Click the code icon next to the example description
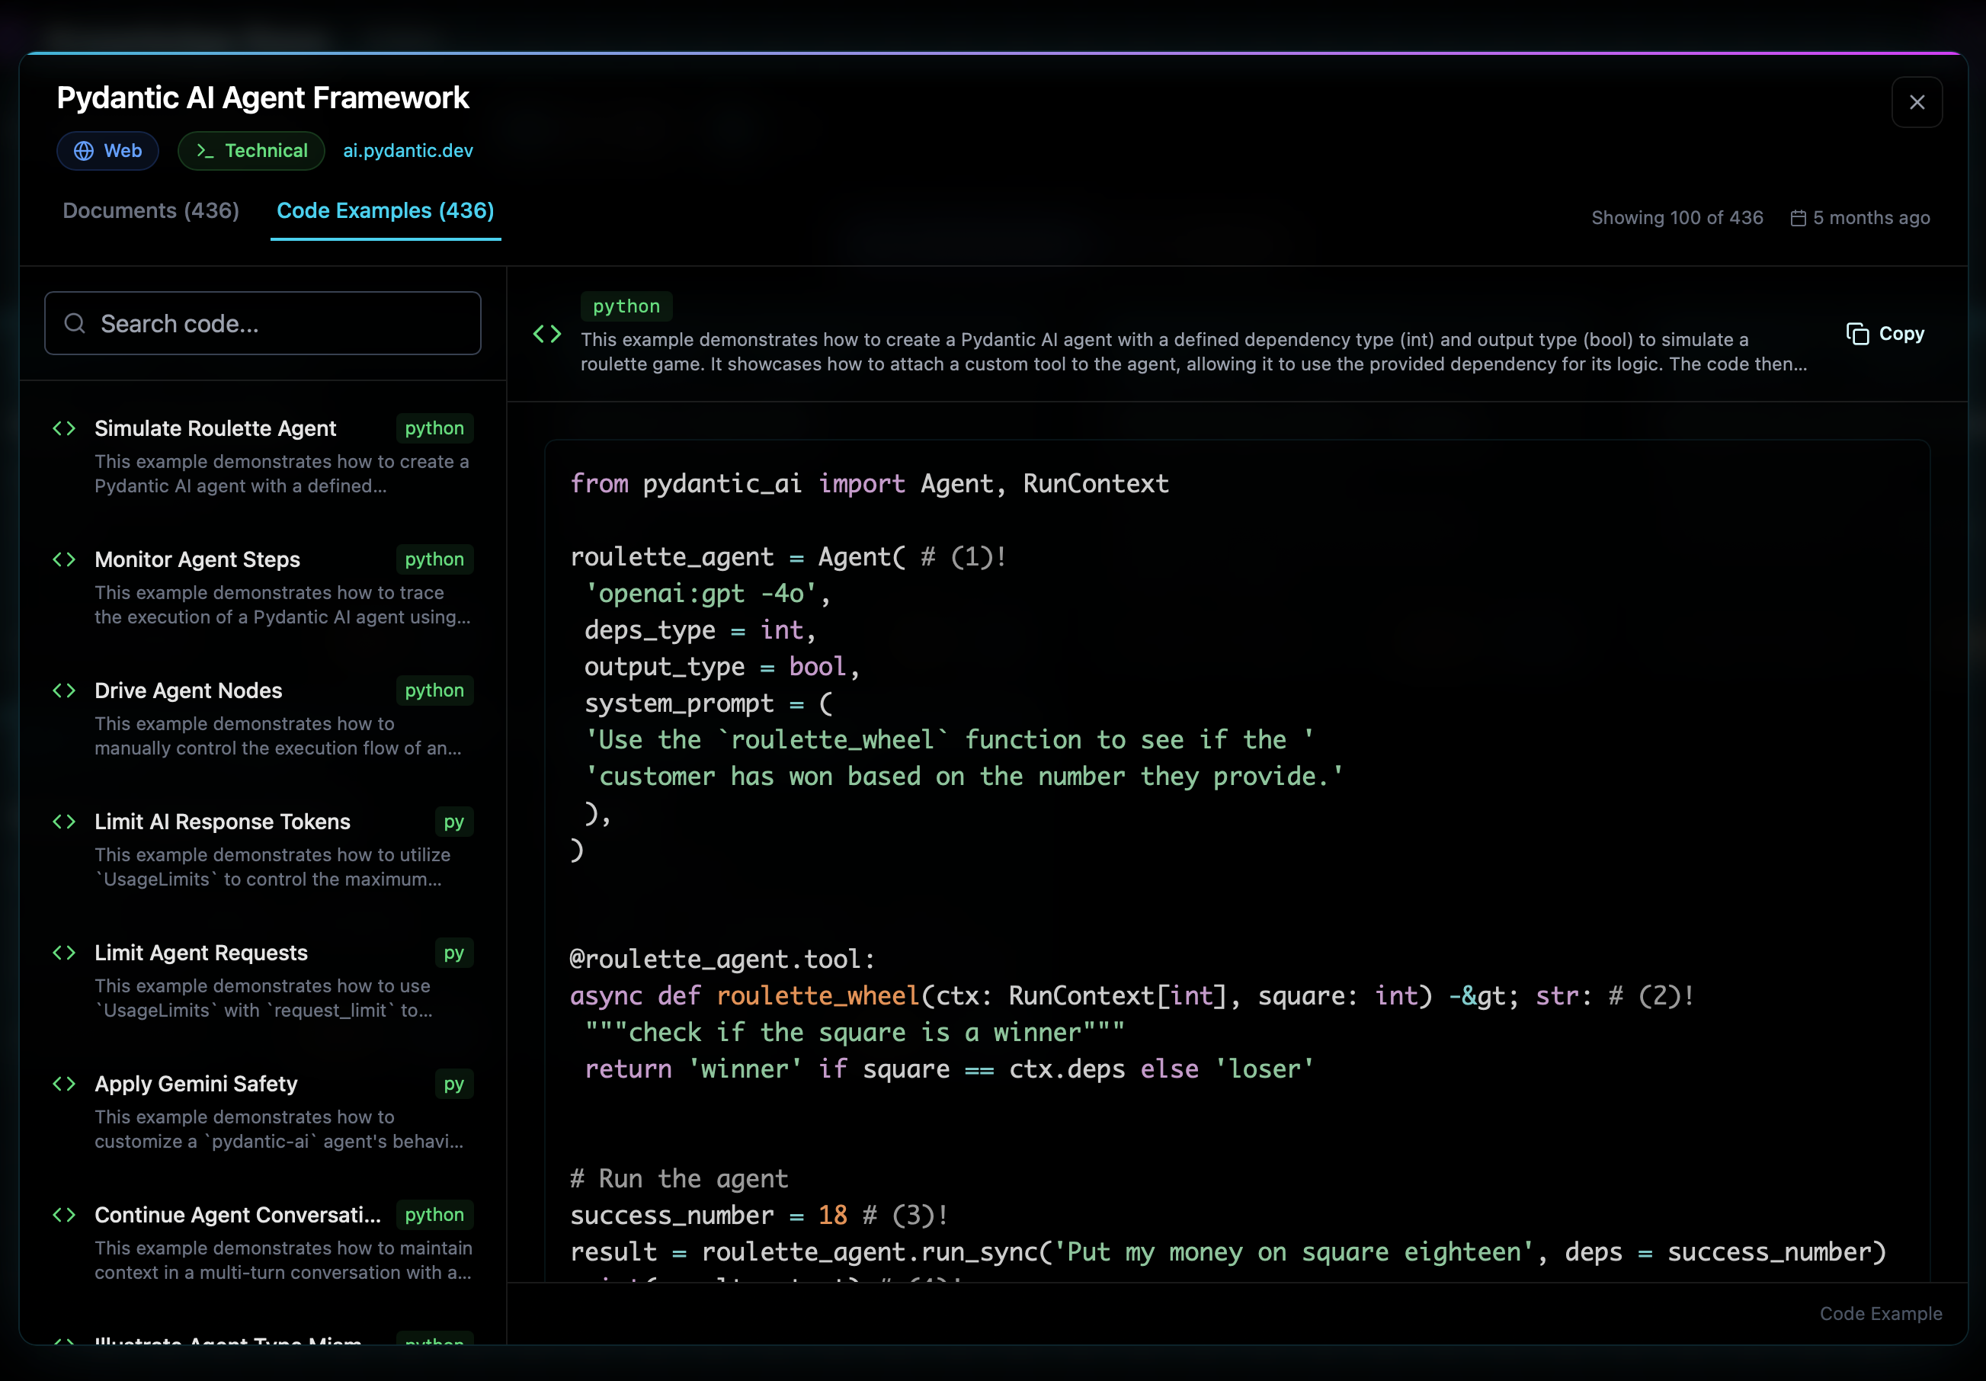1986x1381 pixels. [x=546, y=333]
